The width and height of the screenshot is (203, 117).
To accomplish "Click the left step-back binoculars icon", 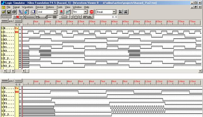I will 120,12.
